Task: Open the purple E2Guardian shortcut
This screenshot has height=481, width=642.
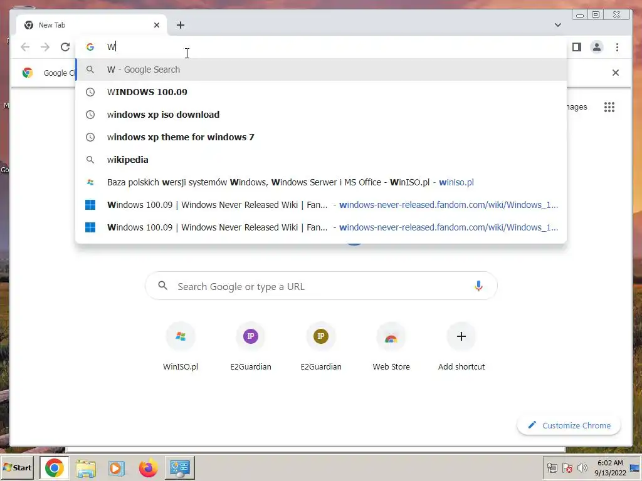Action: [x=251, y=346]
